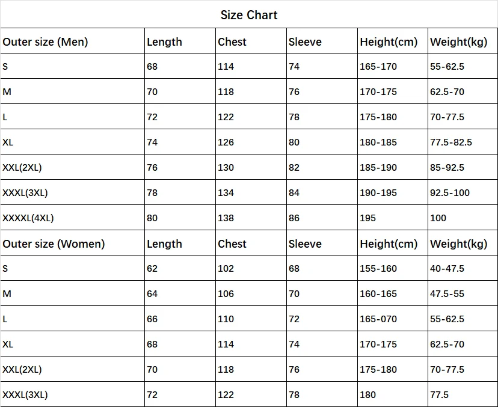Click men's XXXXL(4XL) size cell

(28, 218)
